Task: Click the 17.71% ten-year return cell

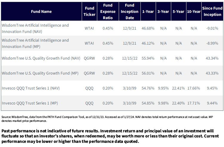Action: click(194, 103)
